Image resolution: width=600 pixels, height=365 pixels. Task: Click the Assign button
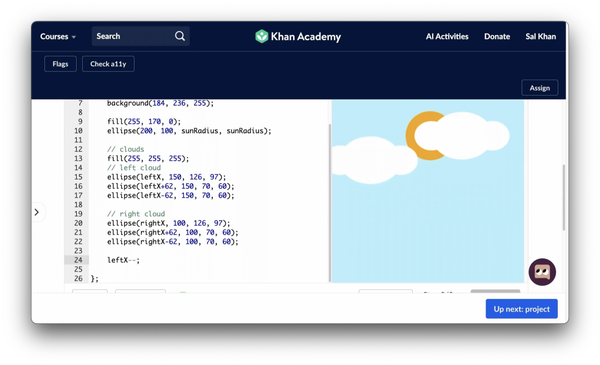pos(539,88)
